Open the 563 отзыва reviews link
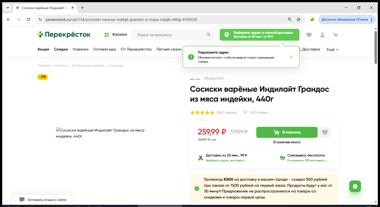Image resolution: width=380 pixels, height=207 pixels. coord(259,113)
